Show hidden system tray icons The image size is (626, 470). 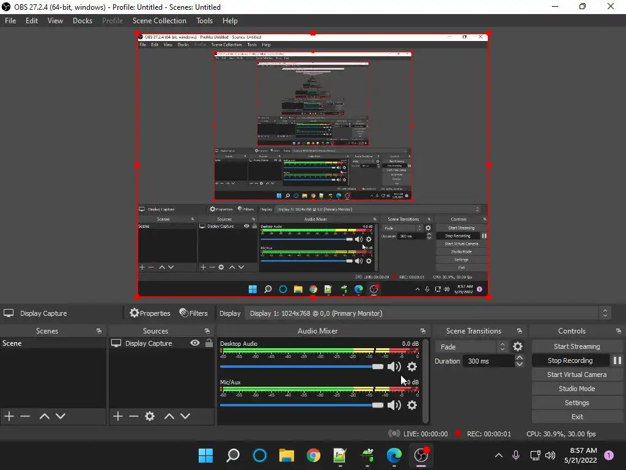pos(499,455)
